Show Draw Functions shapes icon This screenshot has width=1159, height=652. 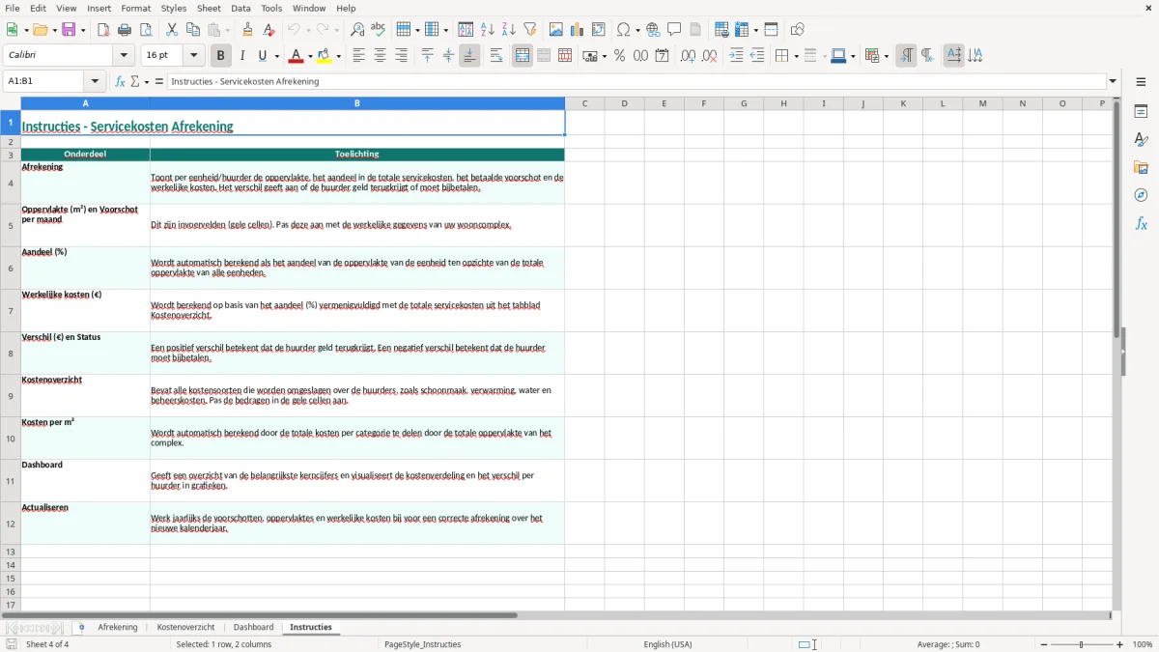797,30
